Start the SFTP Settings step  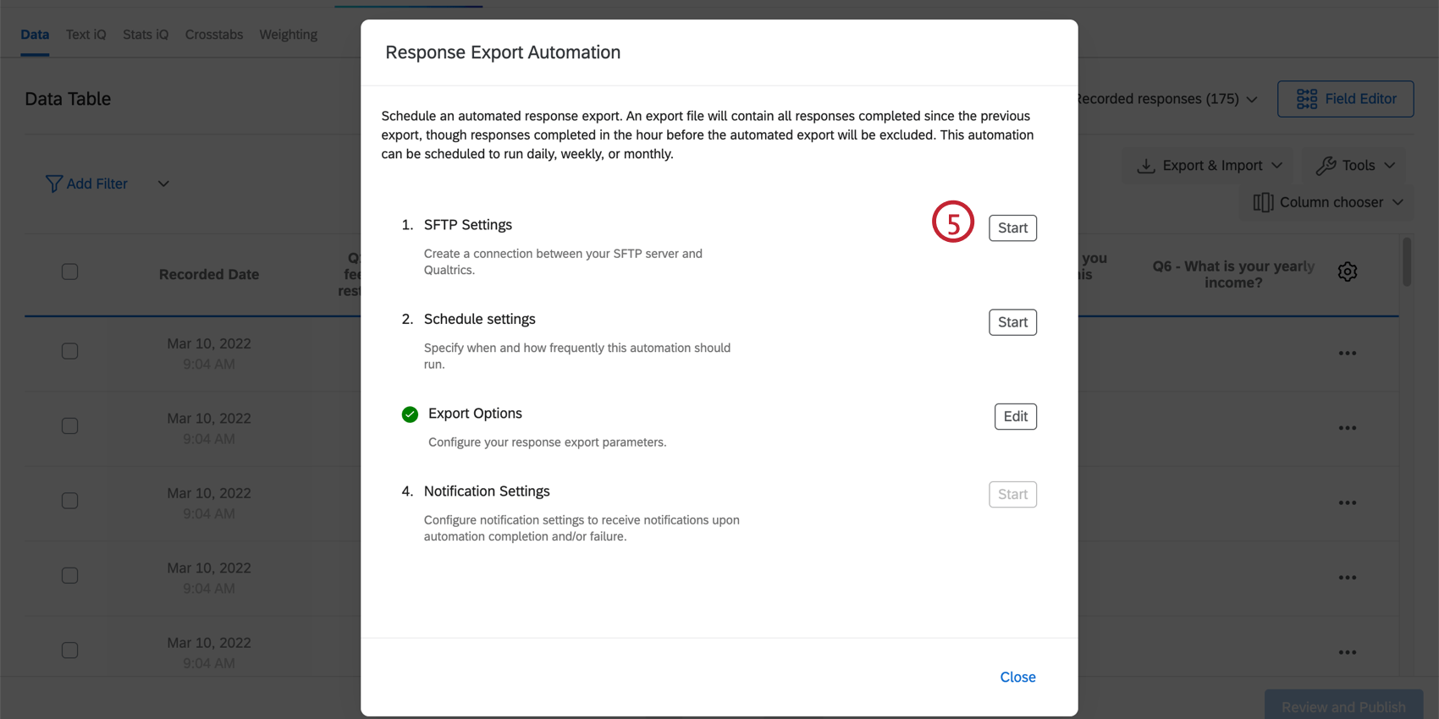point(1012,228)
